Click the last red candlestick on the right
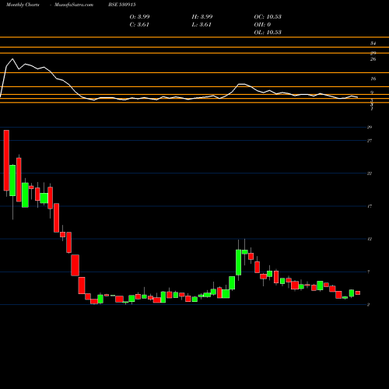This screenshot has height=389, width=389. coord(358,293)
